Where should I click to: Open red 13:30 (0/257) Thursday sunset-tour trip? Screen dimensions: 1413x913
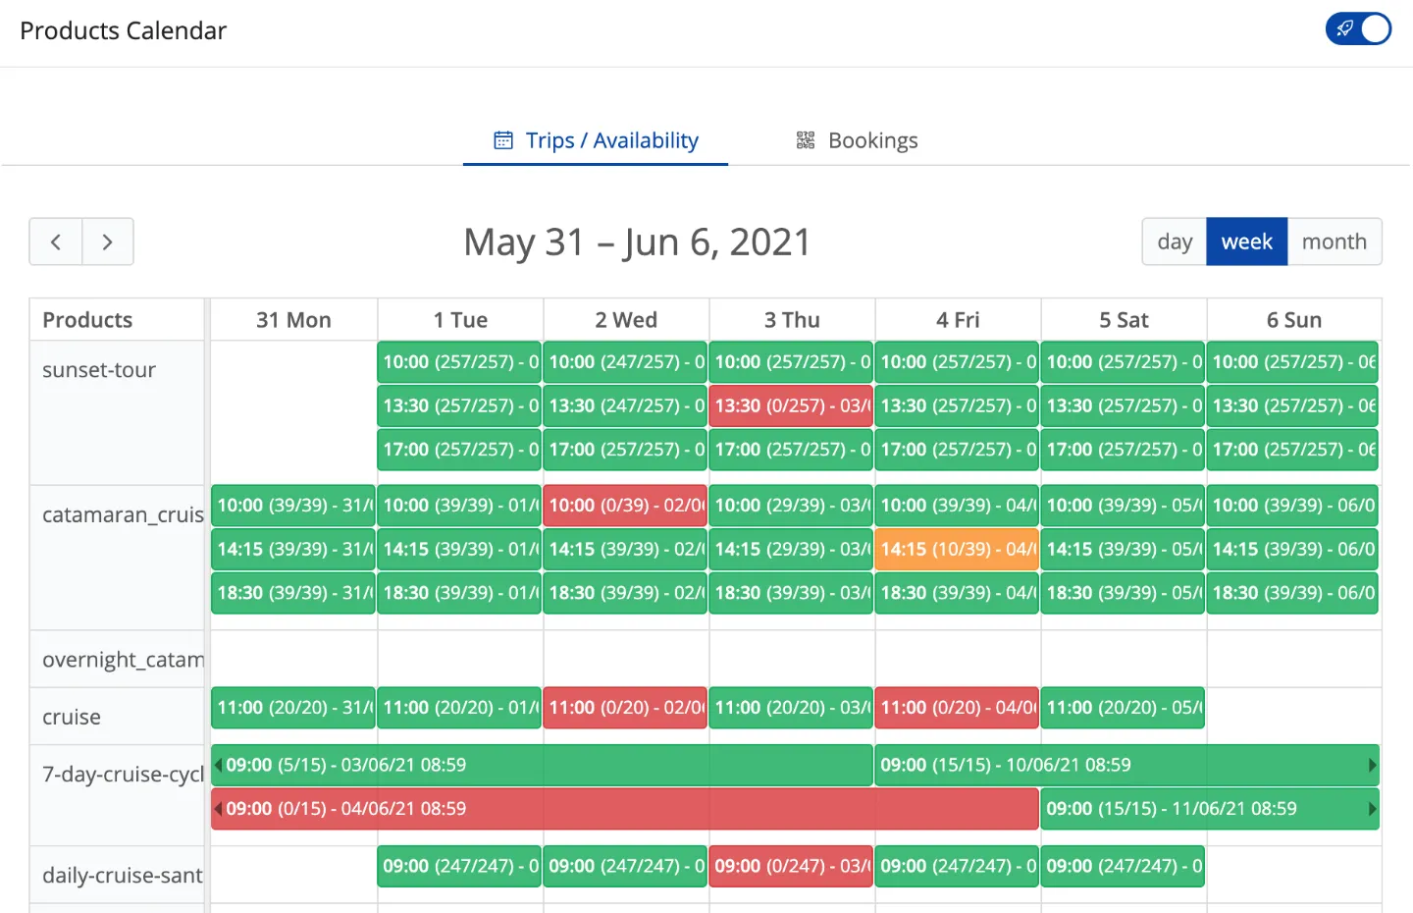[791, 405]
